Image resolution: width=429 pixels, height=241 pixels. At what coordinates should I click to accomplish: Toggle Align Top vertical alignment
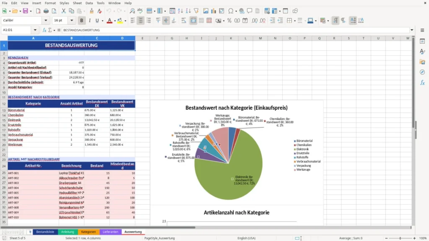[158, 21]
